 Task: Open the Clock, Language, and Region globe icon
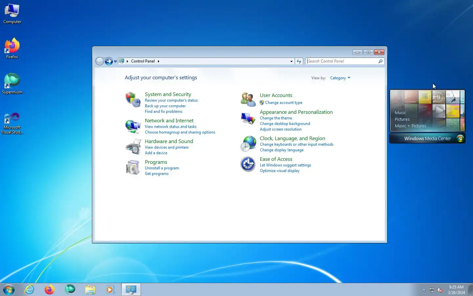pos(248,144)
